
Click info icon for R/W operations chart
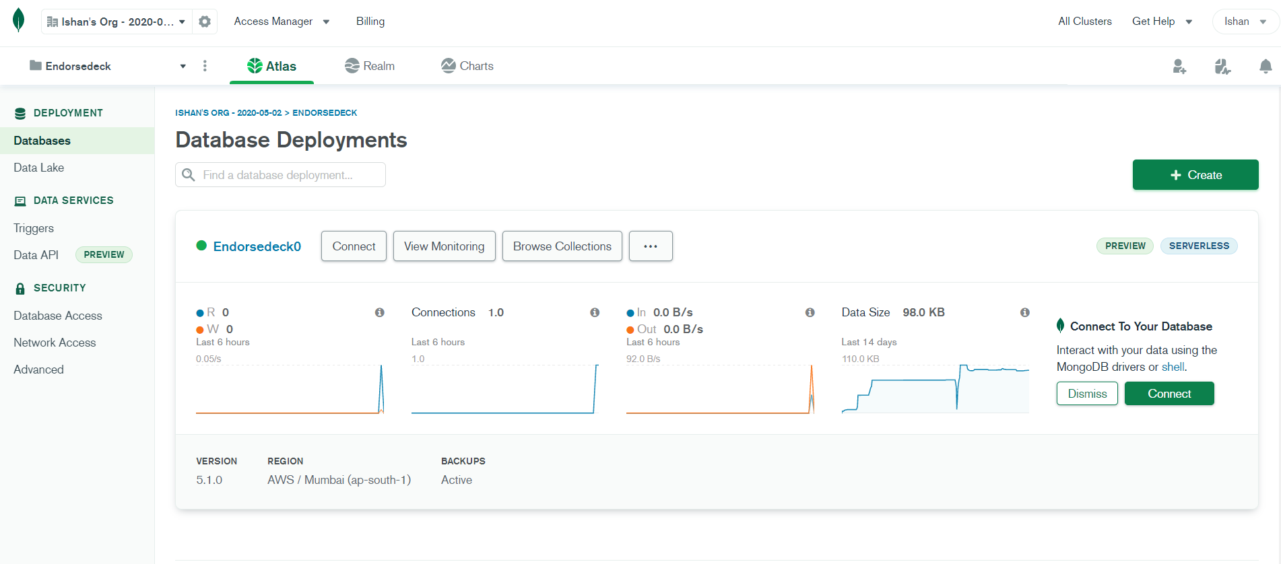[380, 312]
